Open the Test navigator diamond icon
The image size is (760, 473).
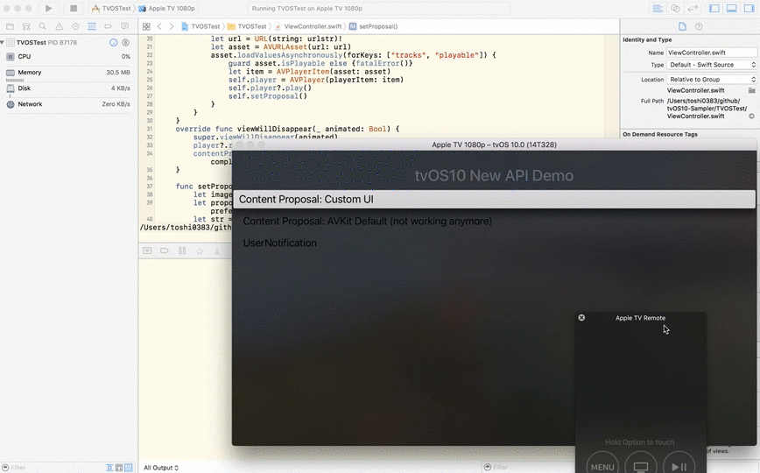pyautogui.click(x=75, y=26)
